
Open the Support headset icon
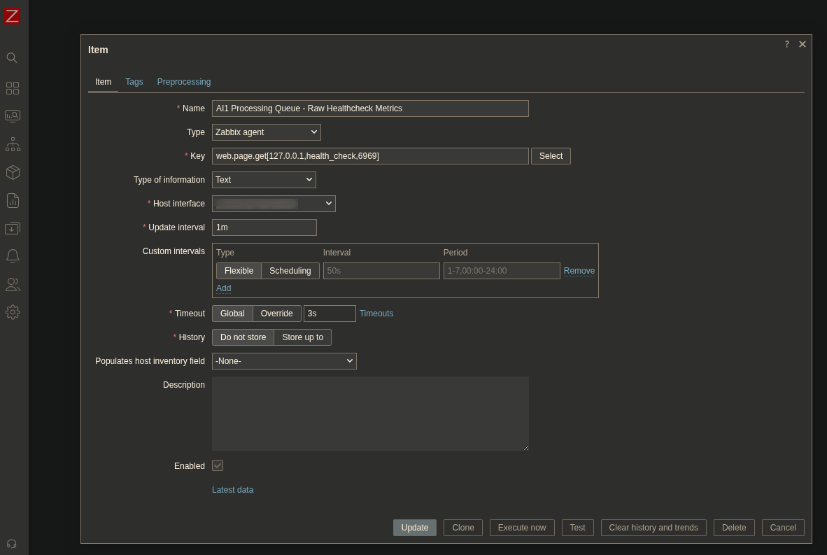[x=12, y=544]
